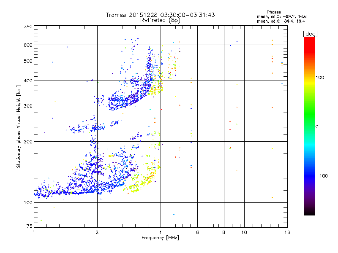Click the 'Phases' header label

click(x=273, y=12)
